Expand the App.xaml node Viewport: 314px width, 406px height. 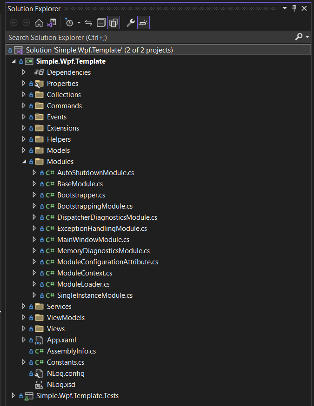(24, 340)
